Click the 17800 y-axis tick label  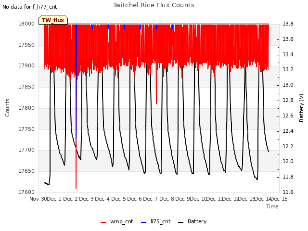coord(26,108)
